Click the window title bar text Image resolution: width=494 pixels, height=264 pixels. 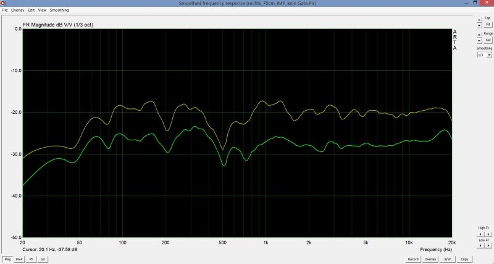pyautogui.click(x=248, y=3)
